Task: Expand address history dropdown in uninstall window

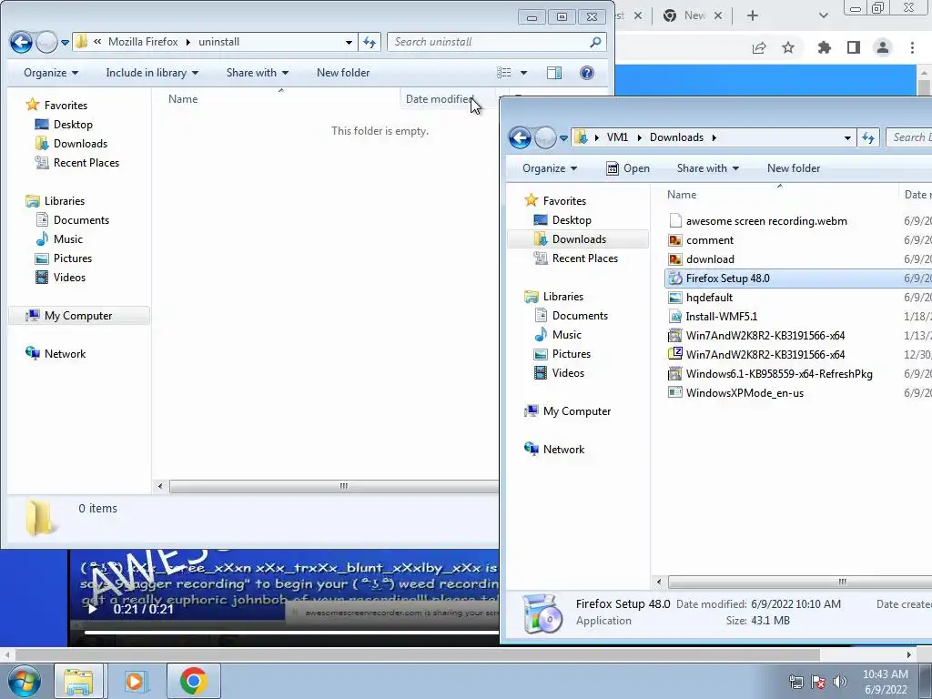Action: pos(349,42)
